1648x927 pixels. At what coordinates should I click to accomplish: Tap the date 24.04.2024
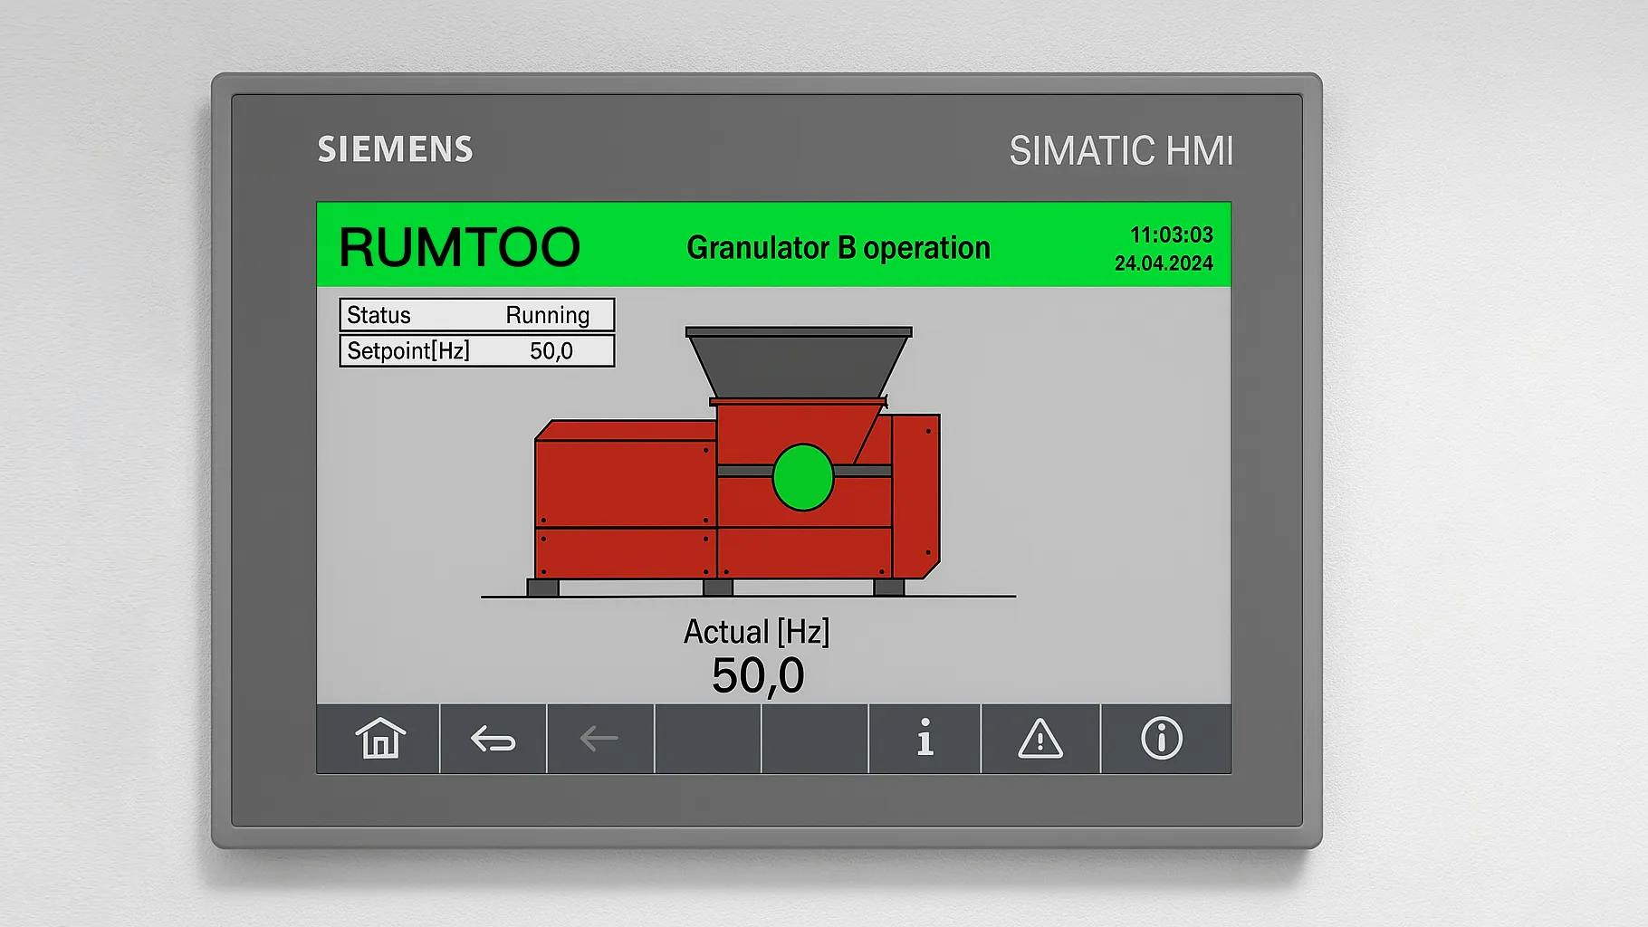(x=1164, y=263)
